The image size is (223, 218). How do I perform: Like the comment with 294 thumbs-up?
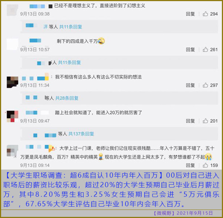[205, 14]
